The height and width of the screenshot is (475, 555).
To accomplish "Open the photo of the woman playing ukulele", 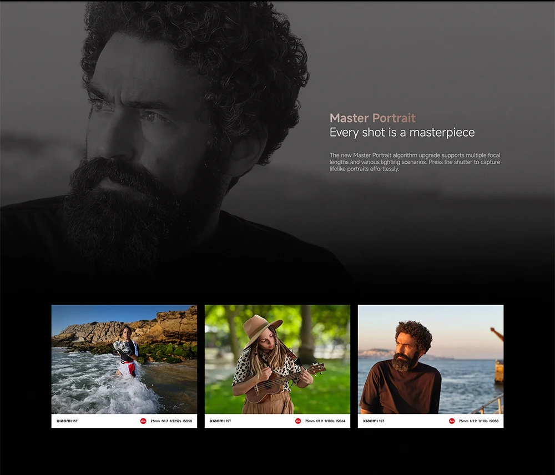I will [277, 359].
